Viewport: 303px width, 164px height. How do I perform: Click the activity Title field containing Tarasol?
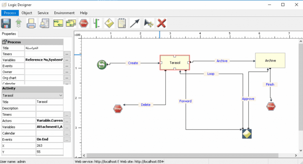pos(49,102)
